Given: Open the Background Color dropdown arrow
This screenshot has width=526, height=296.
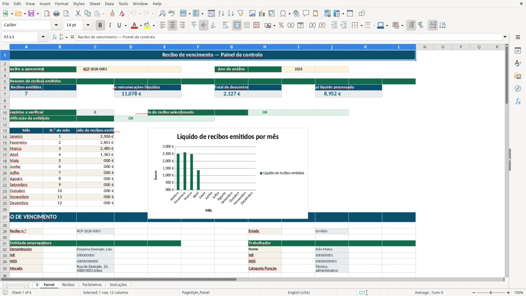Looking at the screenshot, I should coord(153,25).
